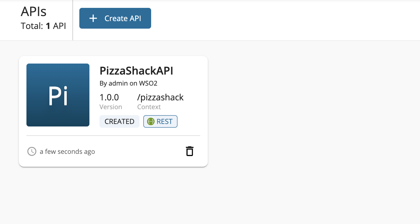Open the REST chip details
The width and height of the screenshot is (420, 224).
[x=160, y=121]
